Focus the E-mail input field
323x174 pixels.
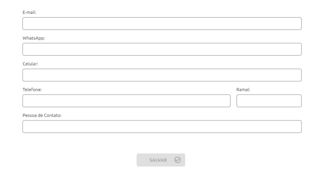coord(162,23)
